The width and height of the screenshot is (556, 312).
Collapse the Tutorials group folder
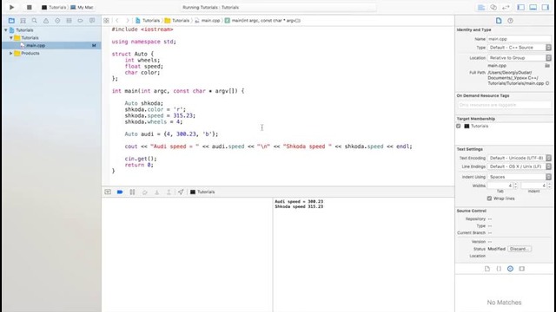11,37
